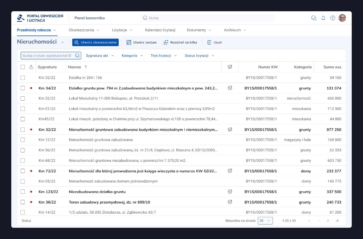Viewport: 363px width, 239px height.
Task: Click the red dot in the Km 34/22 row
Action: click(31, 88)
